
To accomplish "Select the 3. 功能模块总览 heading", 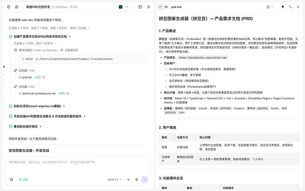I will 171,178.
